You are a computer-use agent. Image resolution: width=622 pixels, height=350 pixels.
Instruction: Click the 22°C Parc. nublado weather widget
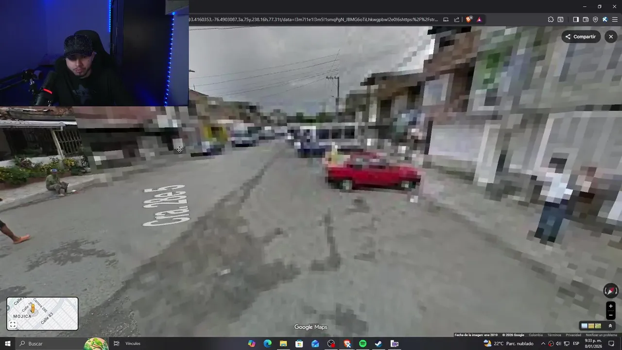[x=509, y=344]
